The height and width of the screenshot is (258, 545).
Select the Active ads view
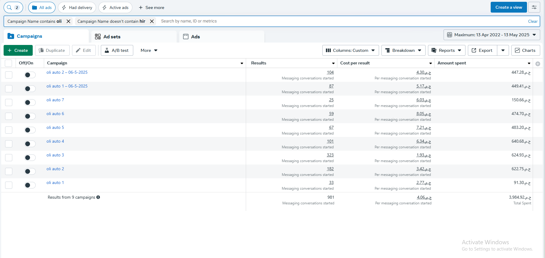[x=115, y=7]
